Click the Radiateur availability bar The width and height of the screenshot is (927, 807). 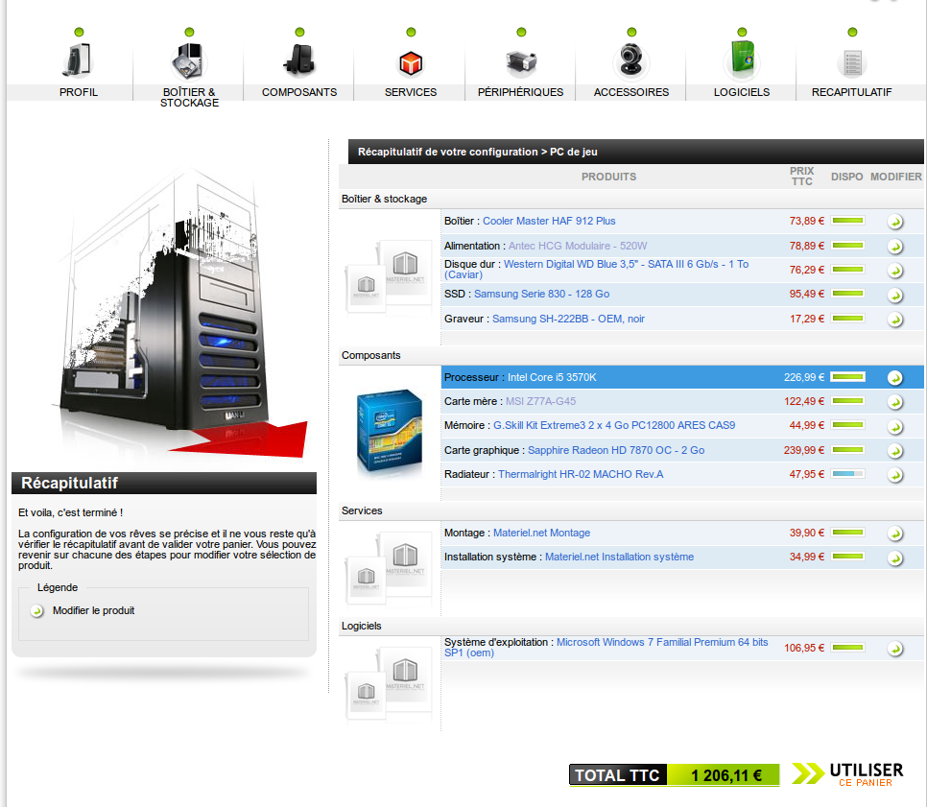pyautogui.click(x=848, y=474)
